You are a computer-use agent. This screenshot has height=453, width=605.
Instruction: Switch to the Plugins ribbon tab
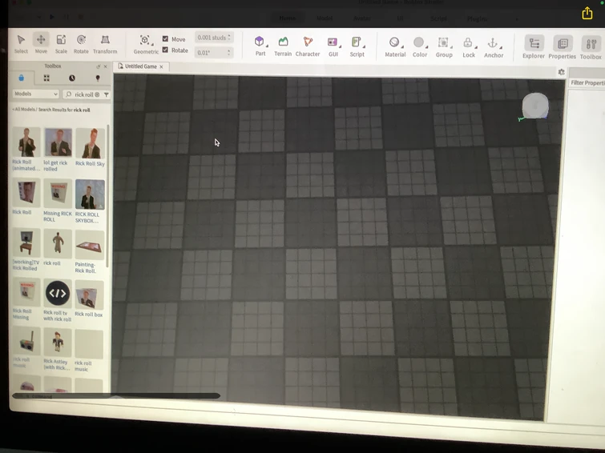point(477,18)
